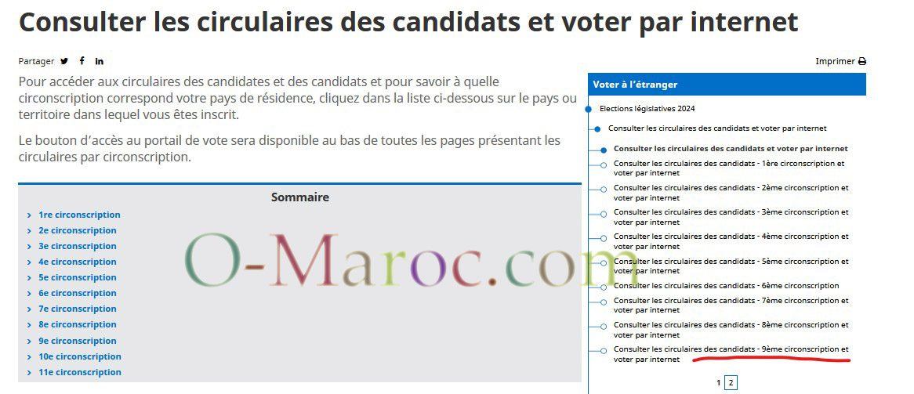Open 1re circonscription summary link
Image resolution: width=914 pixels, height=394 pixels.
[x=79, y=215]
